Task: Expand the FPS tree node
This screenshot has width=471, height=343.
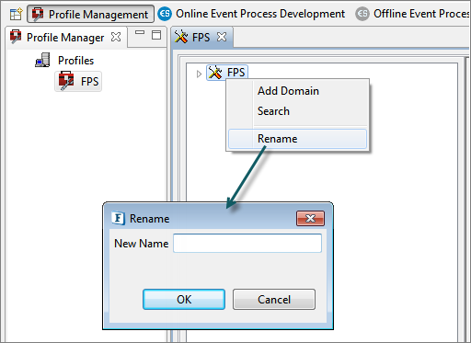Action: (x=199, y=74)
